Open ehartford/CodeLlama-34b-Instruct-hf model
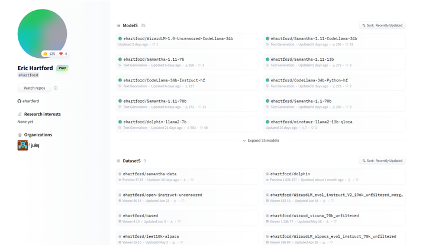The height and width of the screenshot is (245, 426). (187, 83)
